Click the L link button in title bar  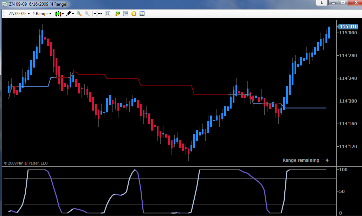322,2
